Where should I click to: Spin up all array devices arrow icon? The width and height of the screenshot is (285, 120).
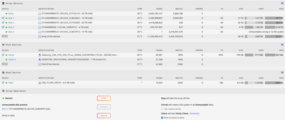[6, 36]
